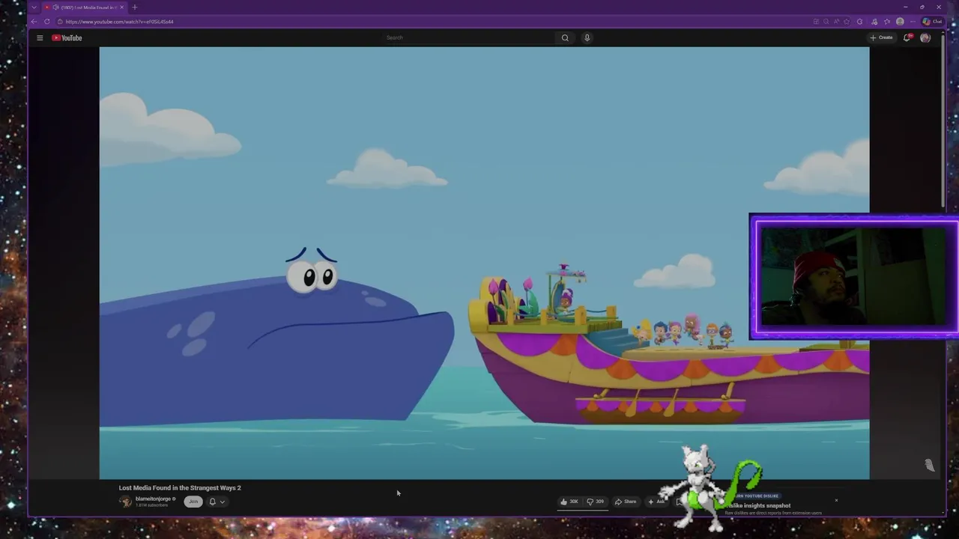The image size is (959, 539).
Task: Open the split screen icon in address bar
Action: point(816,22)
